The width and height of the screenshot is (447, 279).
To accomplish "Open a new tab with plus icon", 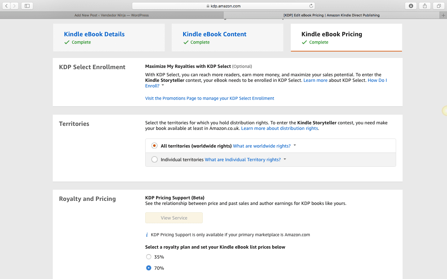I will coord(443,15).
